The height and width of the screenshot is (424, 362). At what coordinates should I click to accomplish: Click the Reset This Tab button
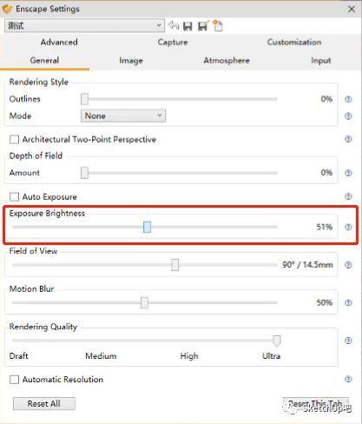click(315, 403)
